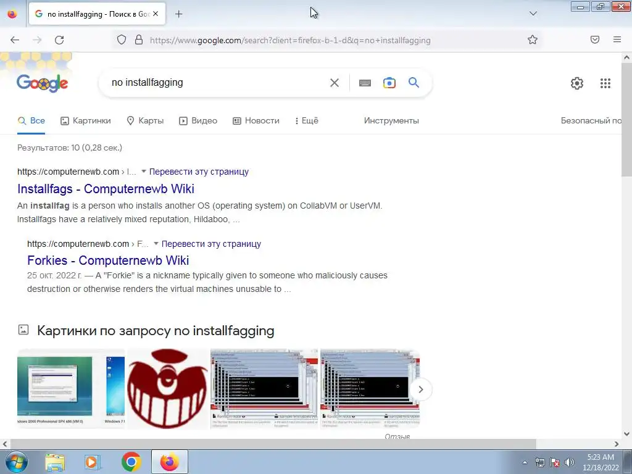The width and height of the screenshot is (632, 474).
Task: Select the 'Все' results tab
Action: pos(31,120)
